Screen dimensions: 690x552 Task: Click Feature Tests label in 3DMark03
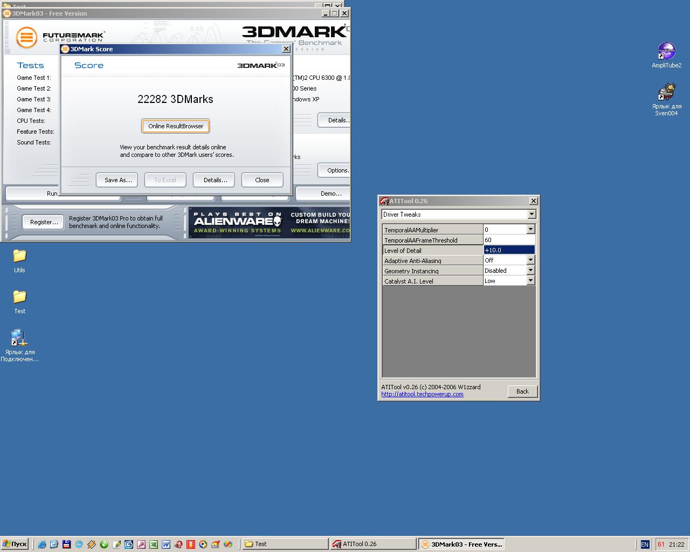point(36,132)
